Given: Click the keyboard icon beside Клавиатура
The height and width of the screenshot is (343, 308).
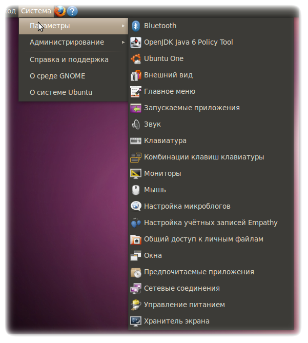Looking at the screenshot, I should coord(136,140).
